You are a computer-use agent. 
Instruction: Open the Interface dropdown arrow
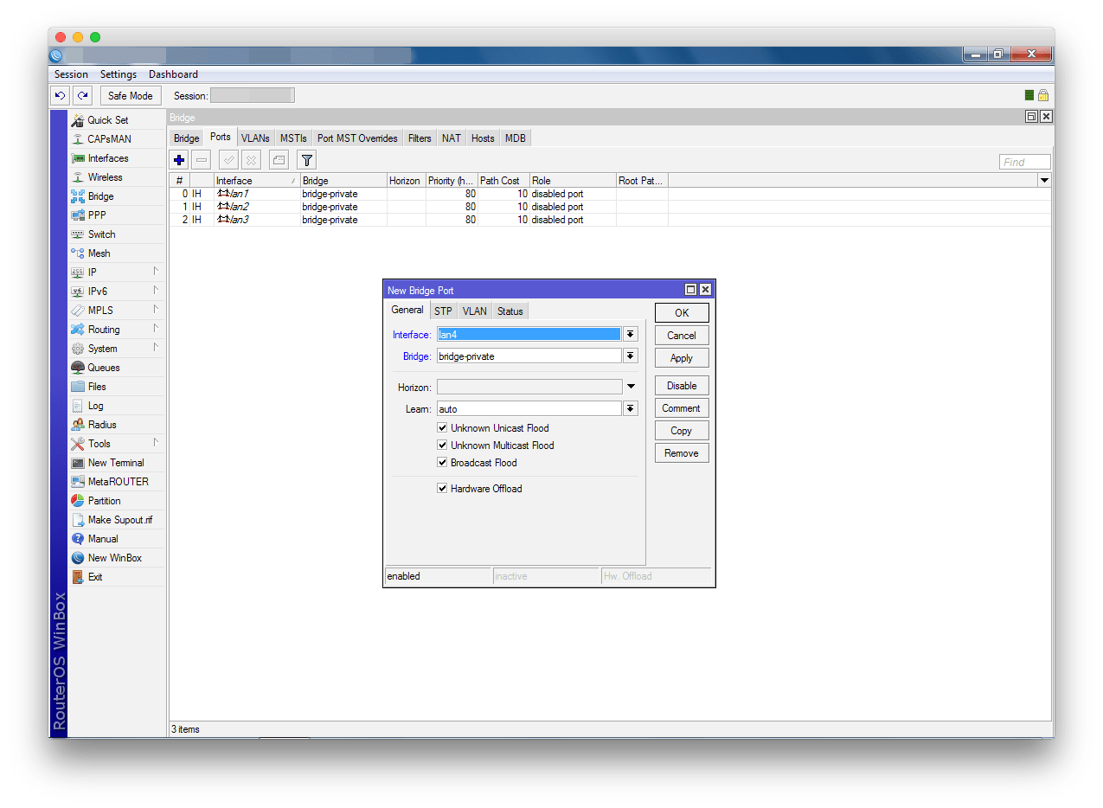(631, 335)
